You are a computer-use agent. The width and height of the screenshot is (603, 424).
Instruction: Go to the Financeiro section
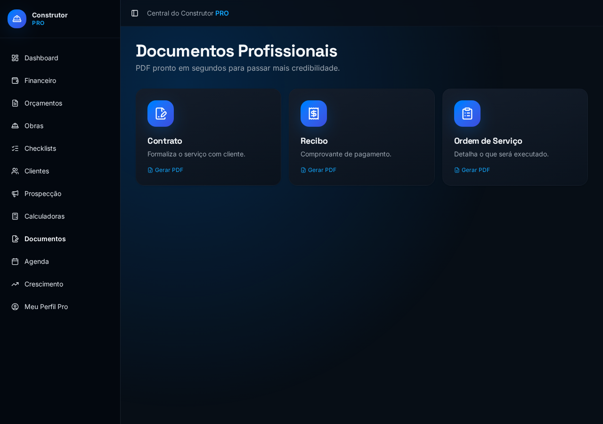pyautogui.click(x=60, y=81)
